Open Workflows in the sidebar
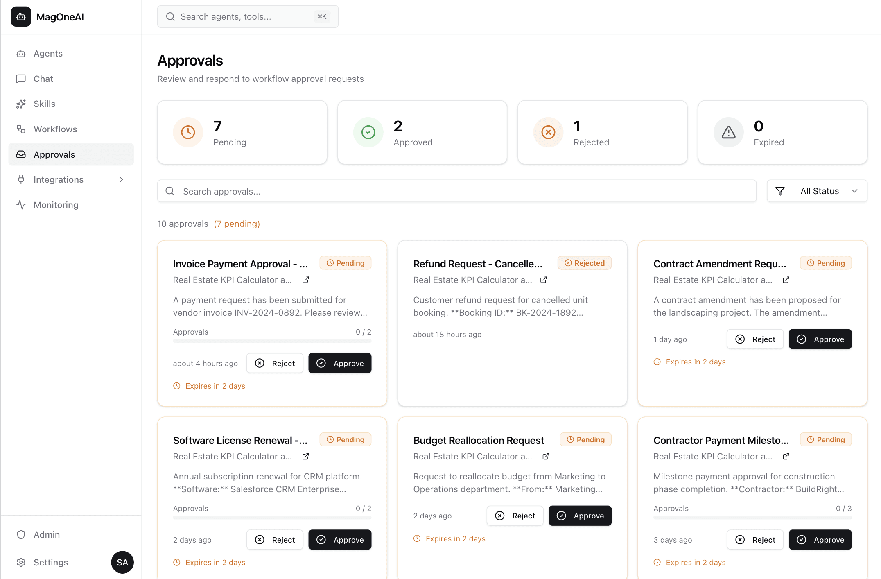The width and height of the screenshot is (881, 579). coord(55,129)
